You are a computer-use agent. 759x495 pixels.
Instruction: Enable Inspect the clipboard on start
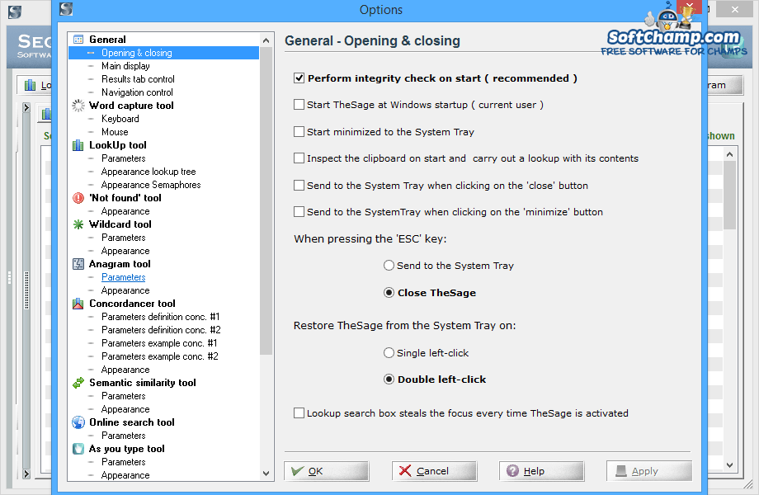pos(299,158)
